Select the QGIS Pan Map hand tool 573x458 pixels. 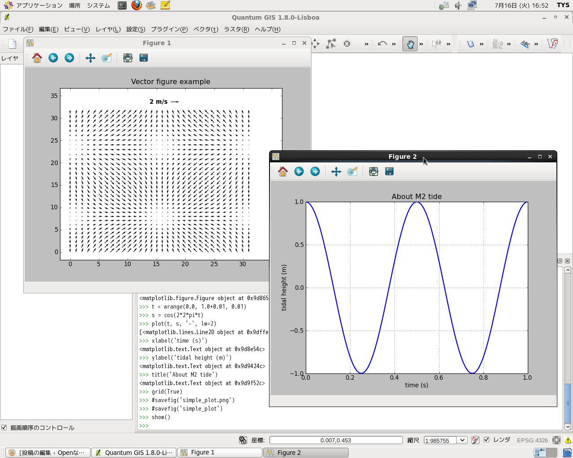point(410,44)
